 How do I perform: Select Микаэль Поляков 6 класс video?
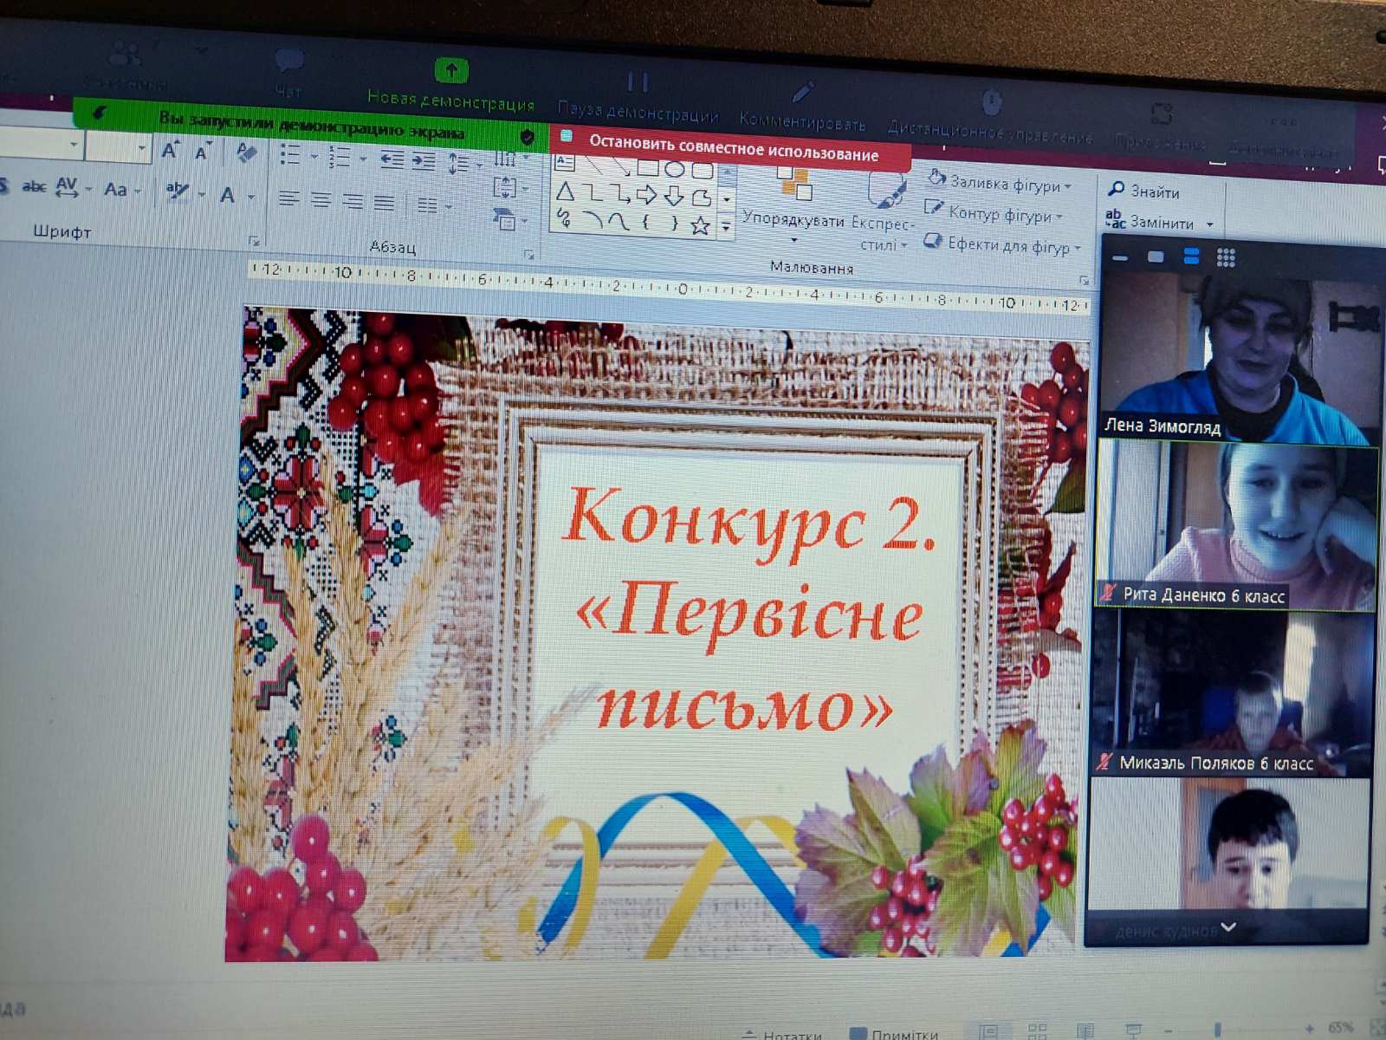tap(1234, 694)
